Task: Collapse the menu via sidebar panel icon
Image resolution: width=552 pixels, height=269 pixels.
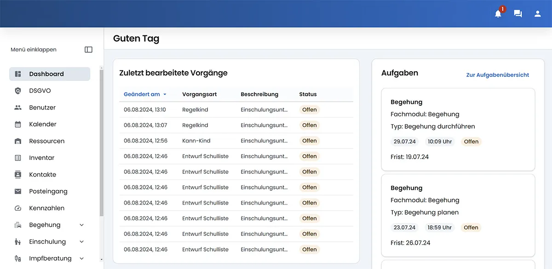Action: pos(88,50)
